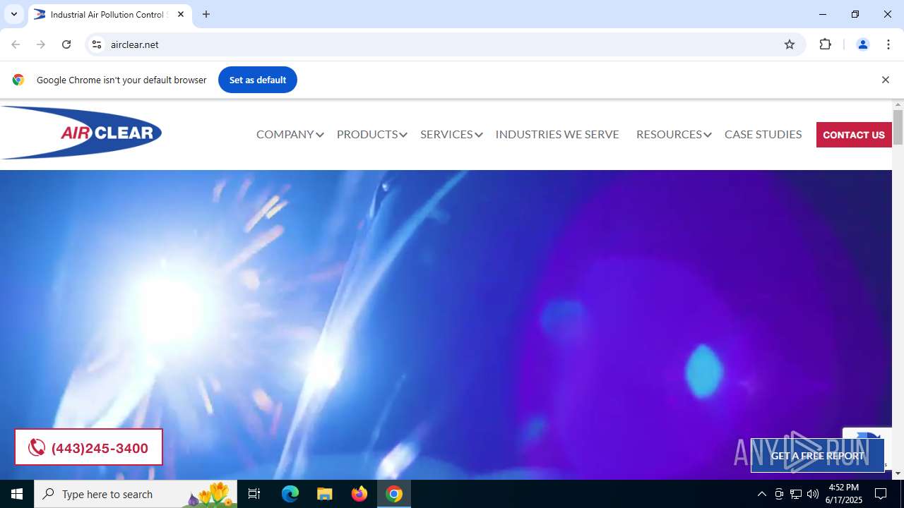Open the RESOURCES menu

click(x=669, y=134)
